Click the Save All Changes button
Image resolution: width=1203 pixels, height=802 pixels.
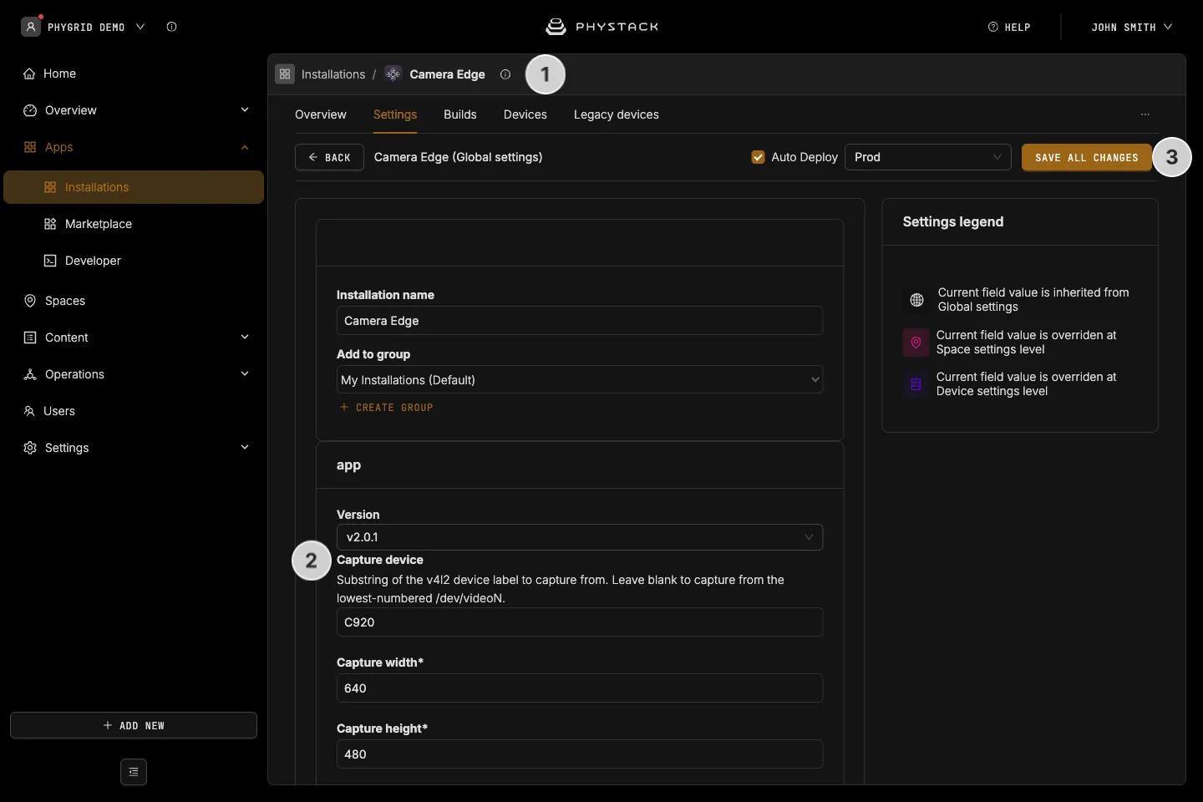point(1087,157)
